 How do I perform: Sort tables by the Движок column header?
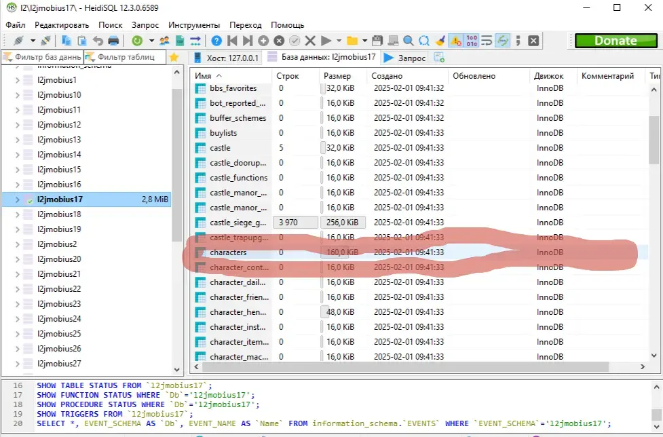552,75
